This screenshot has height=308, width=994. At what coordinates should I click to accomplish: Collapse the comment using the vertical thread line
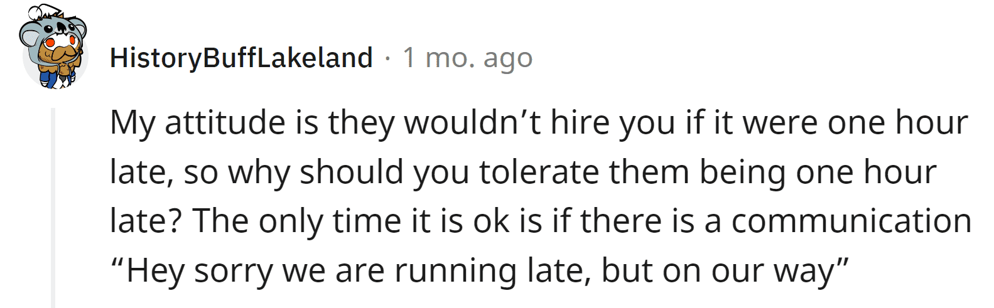[53, 207]
